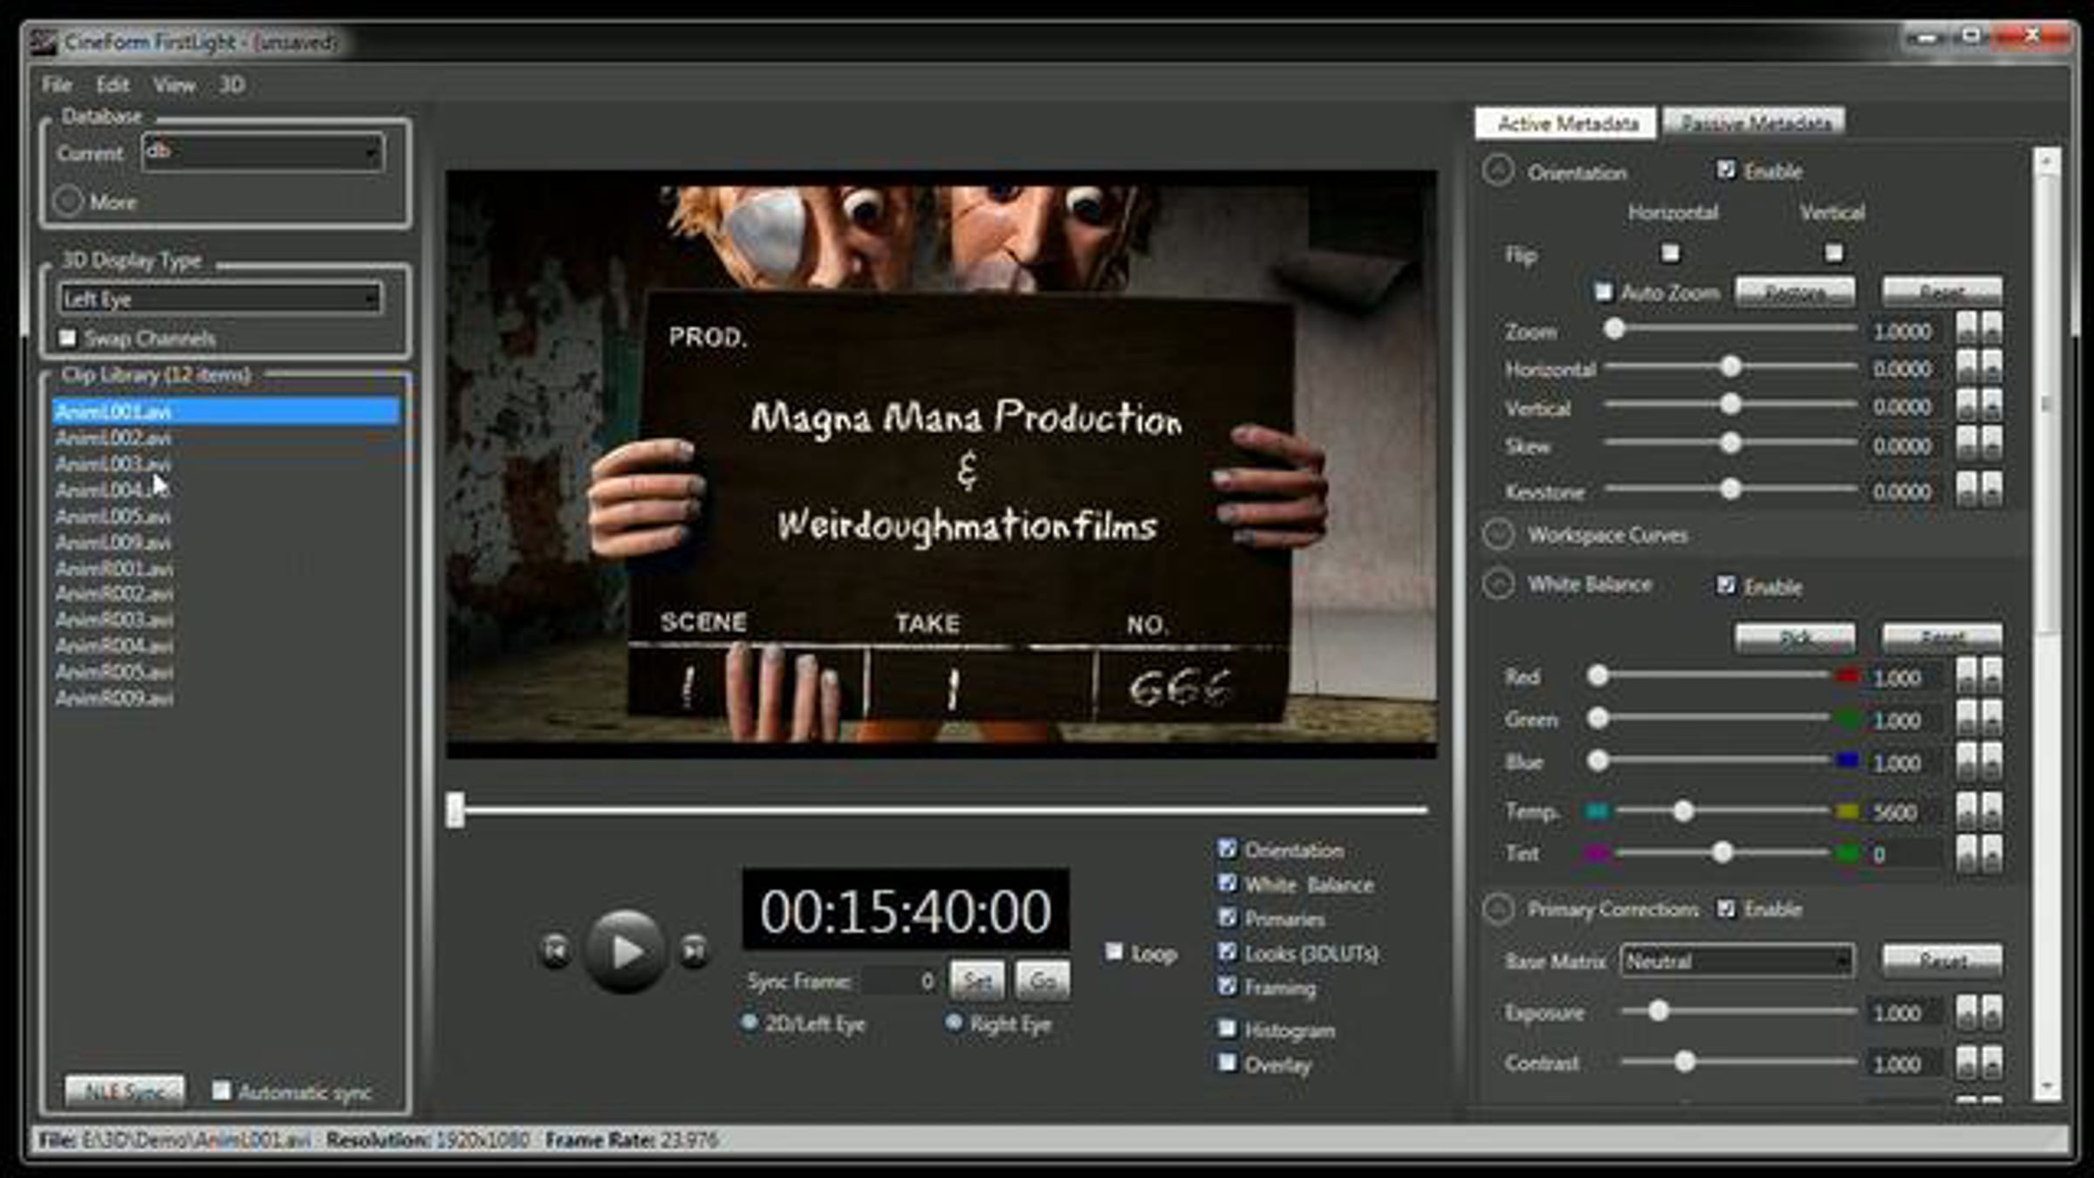Screen dimensions: 2094x1178
Task: Click the left stepper button in the Contrast row
Action: [x=1966, y=1063]
